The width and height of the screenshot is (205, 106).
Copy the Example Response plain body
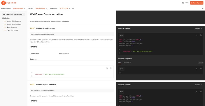click(x=201, y=69)
